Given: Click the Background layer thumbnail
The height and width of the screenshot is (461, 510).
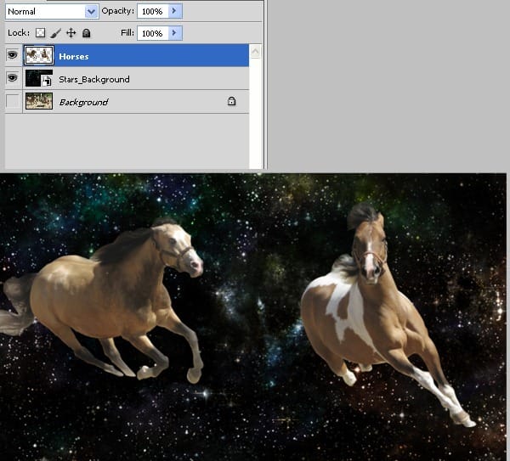Looking at the screenshot, I should (x=39, y=101).
